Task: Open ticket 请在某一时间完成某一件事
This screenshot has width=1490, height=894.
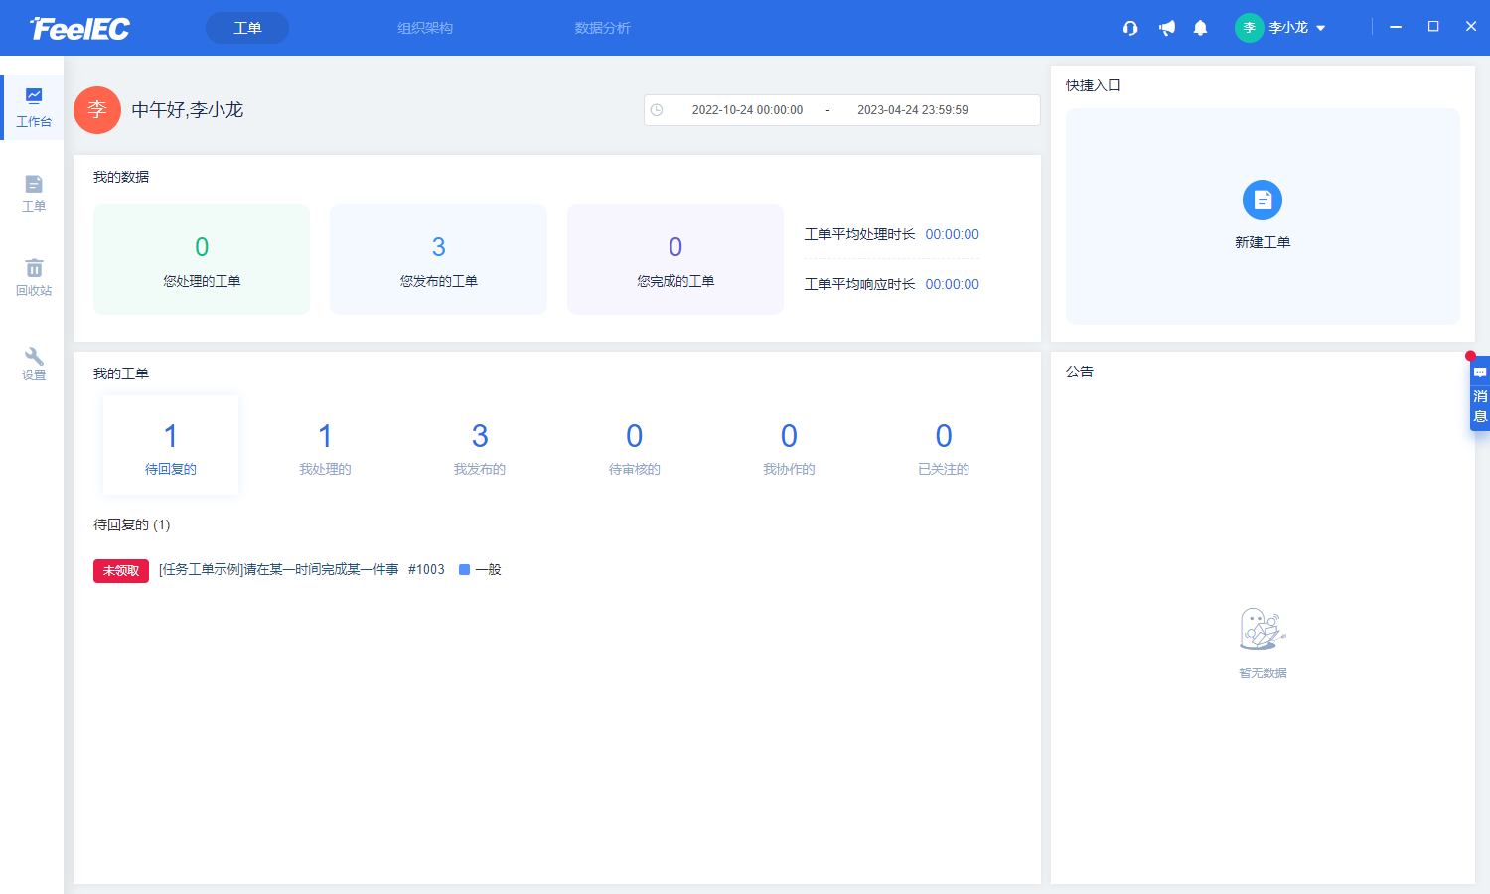Action: [x=279, y=570]
